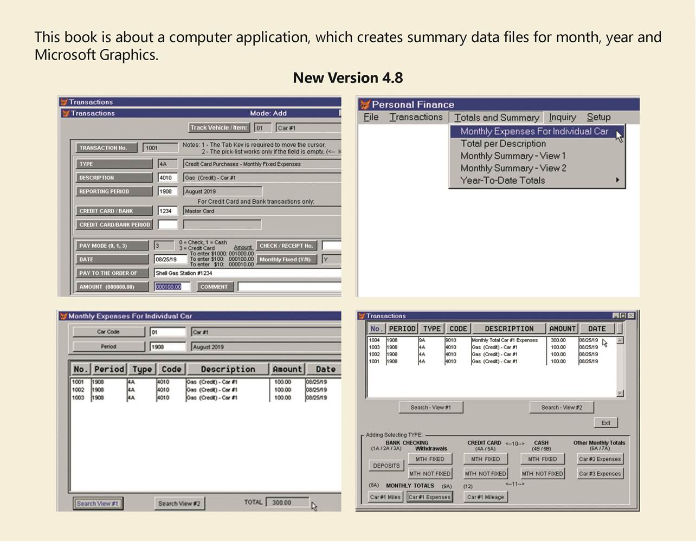Focus the Shell Gas Station #1234 payee field
The height and width of the screenshot is (541, 696).
tap(248, 273)
